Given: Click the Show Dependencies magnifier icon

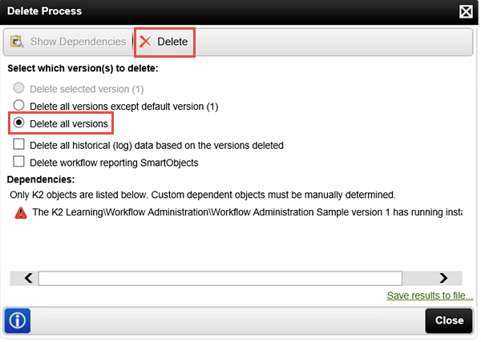Looking at the screenshot, I should point(17,42).
